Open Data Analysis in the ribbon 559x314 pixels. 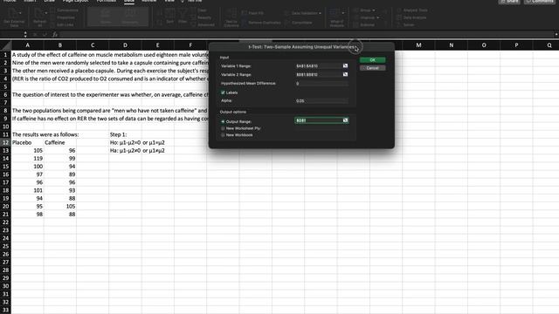point(411,17)
